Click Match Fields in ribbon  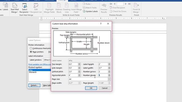coord(90,8)
